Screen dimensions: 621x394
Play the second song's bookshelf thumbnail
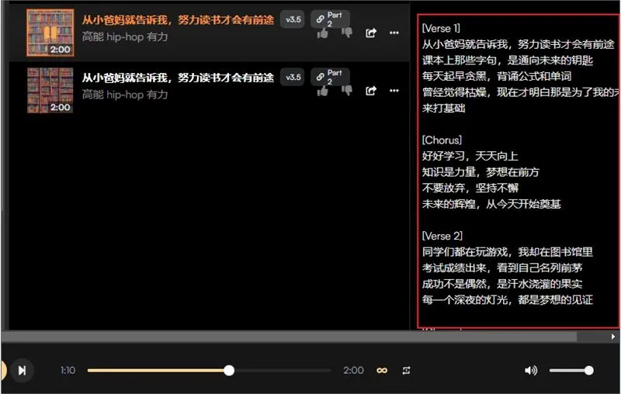click(x=50, y=90)
